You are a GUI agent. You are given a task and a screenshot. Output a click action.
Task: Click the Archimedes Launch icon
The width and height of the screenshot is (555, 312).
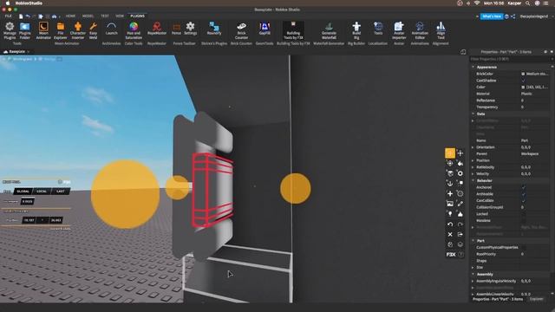point(112,29)
